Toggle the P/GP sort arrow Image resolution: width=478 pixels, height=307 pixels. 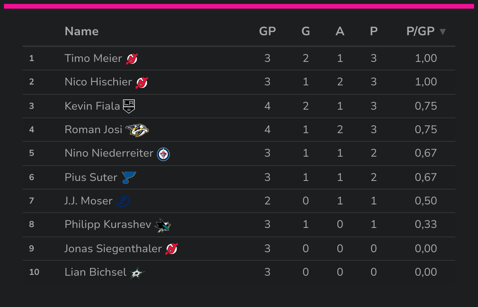pyautogui.click(x=443, y=32)
